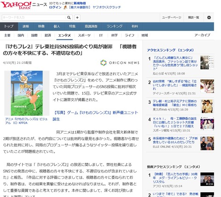This screenshot has height=197, width=221.
Task: Open video ranking 2 いつまで「待て」できる?
Action: coord(175,194)
